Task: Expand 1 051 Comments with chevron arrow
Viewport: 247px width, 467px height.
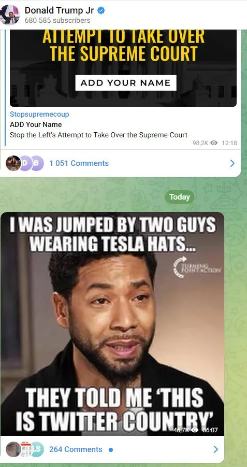Action: click(233, 163)
